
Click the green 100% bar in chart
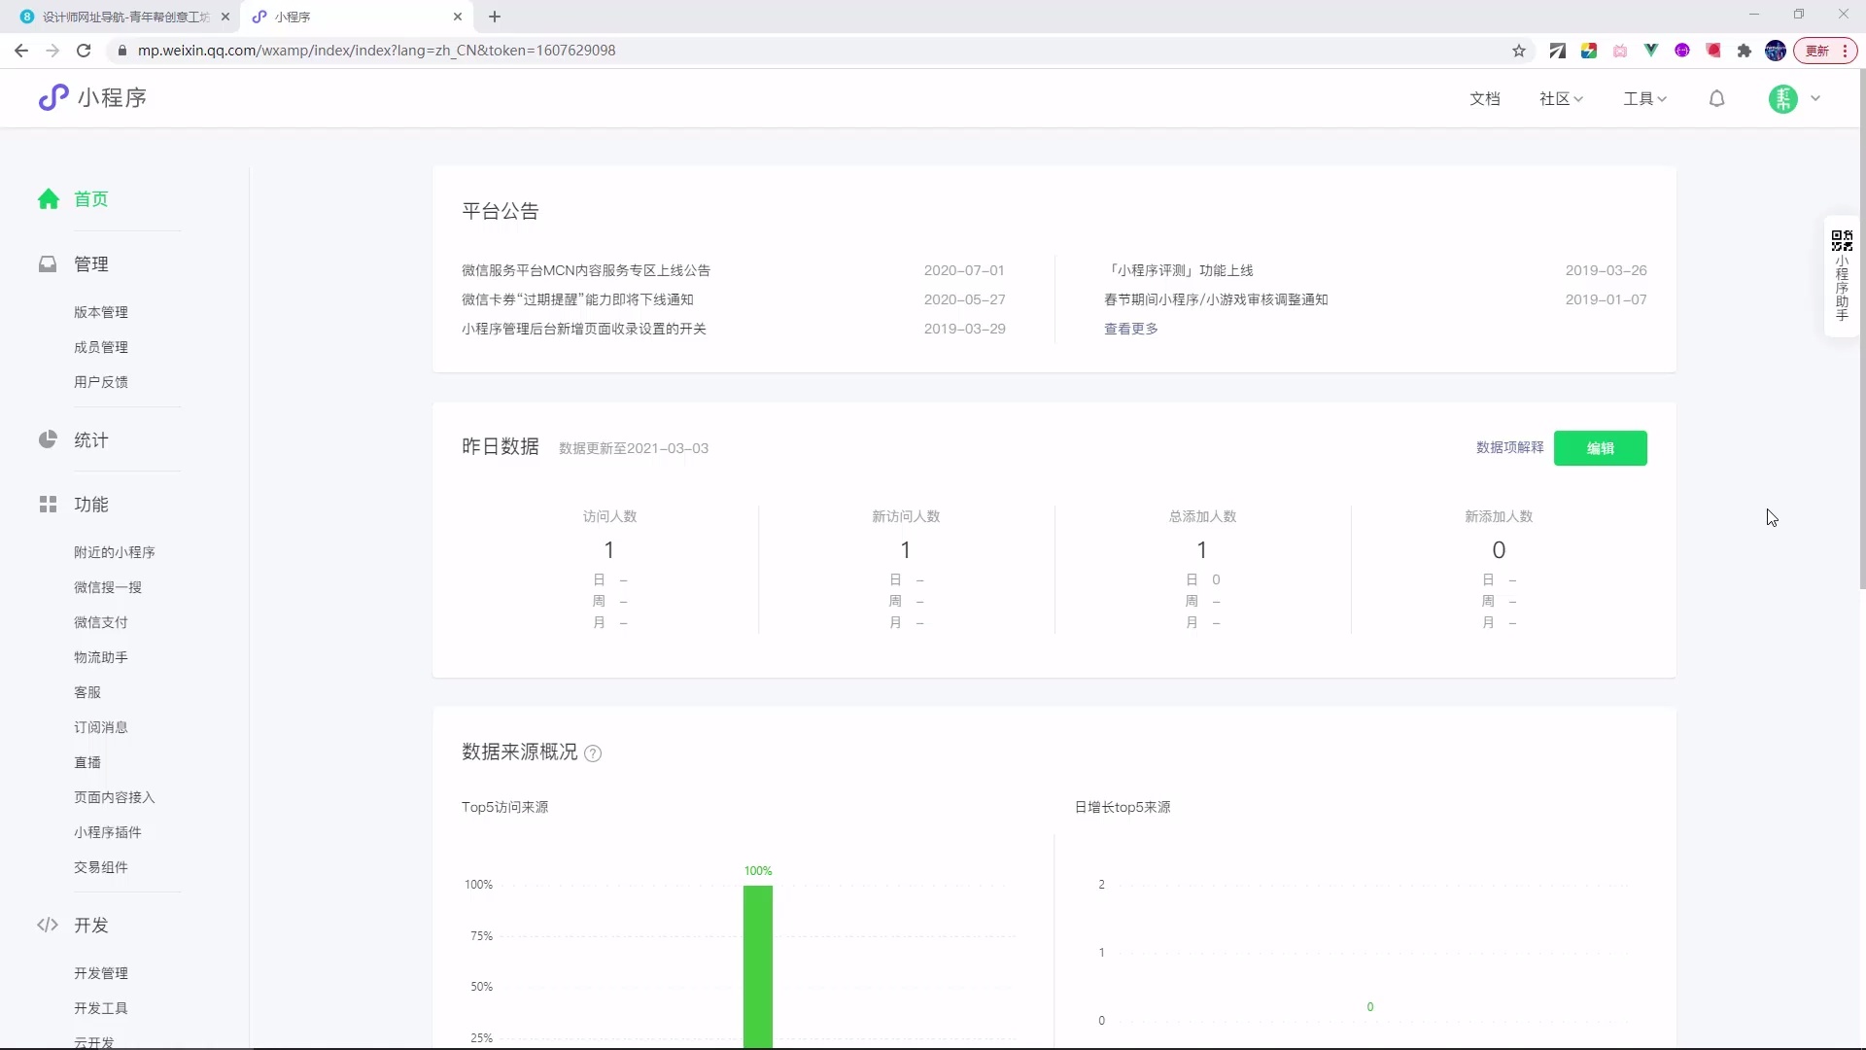(x=758, y=962)
